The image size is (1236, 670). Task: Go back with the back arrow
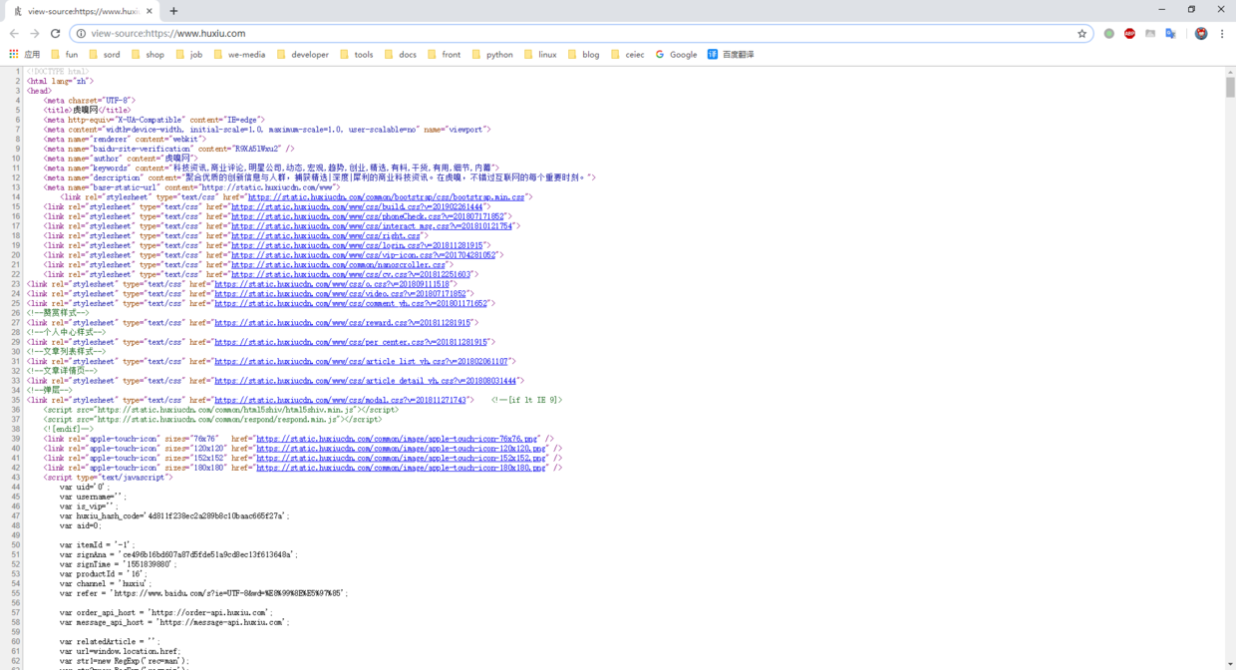pyautogui.click(x=14, y=33)
